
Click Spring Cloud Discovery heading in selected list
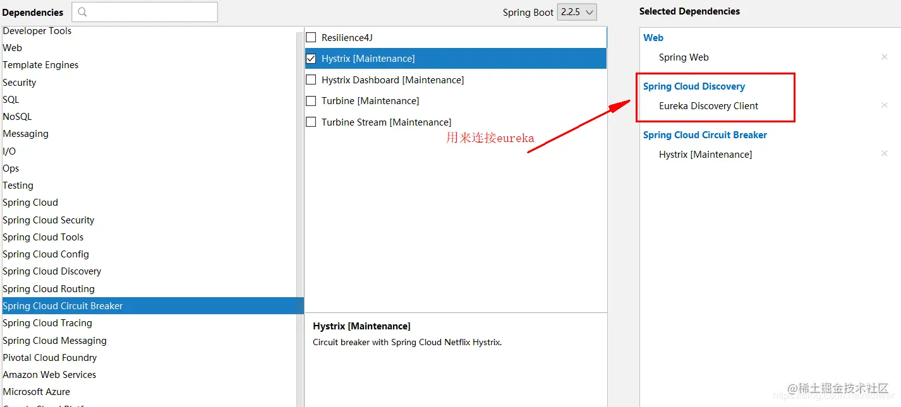[694, 86]
